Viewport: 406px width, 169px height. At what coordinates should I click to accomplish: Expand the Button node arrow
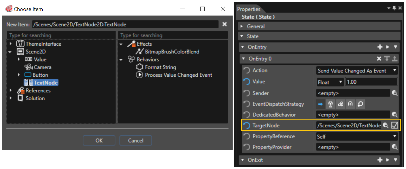pos(19,75)
